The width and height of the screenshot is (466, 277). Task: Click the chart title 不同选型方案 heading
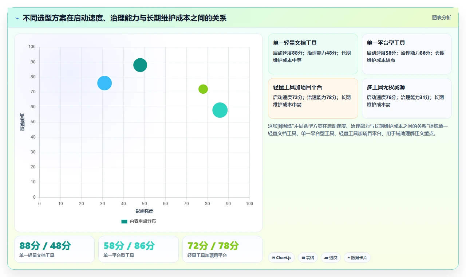coord(125,18)
